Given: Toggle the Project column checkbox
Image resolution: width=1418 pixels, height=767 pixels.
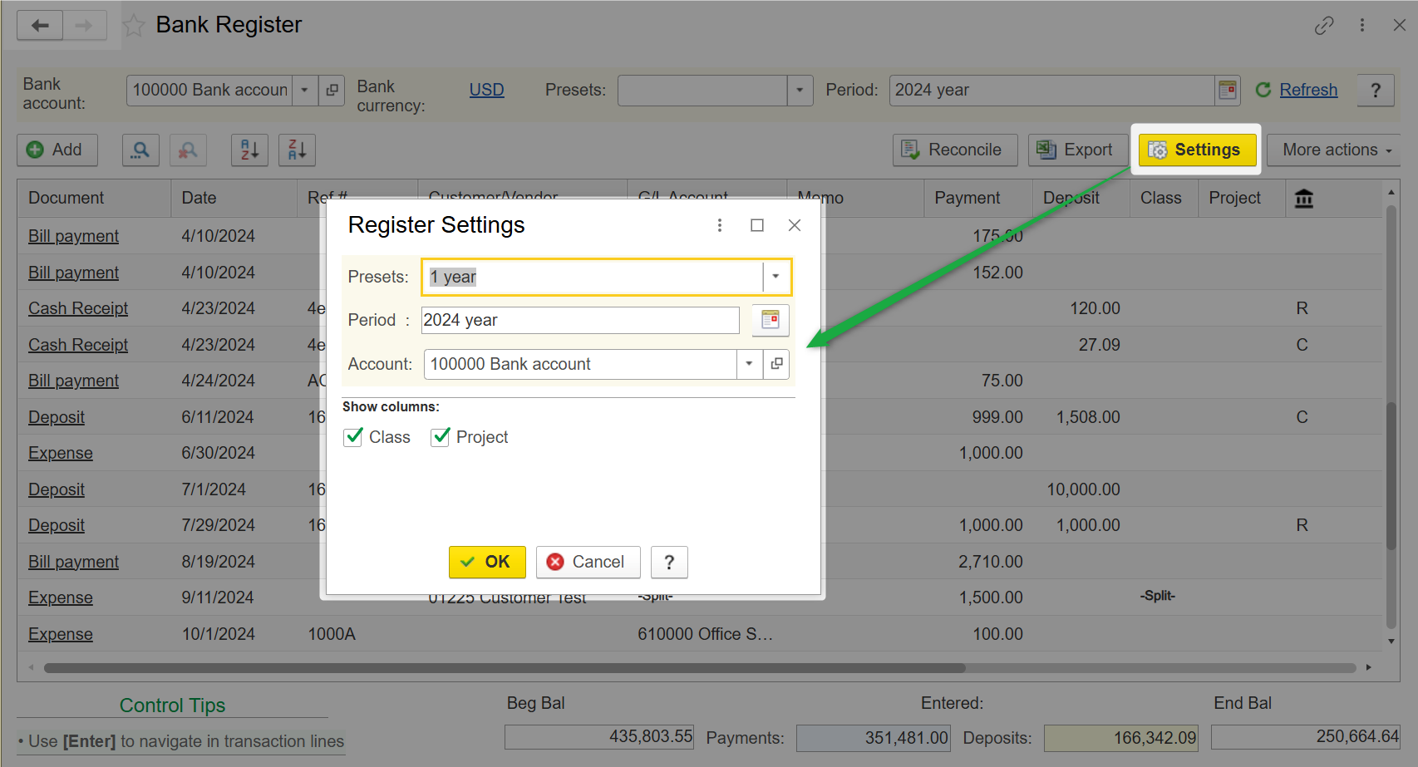Looking at the screenshot, I should pos(441,437).
